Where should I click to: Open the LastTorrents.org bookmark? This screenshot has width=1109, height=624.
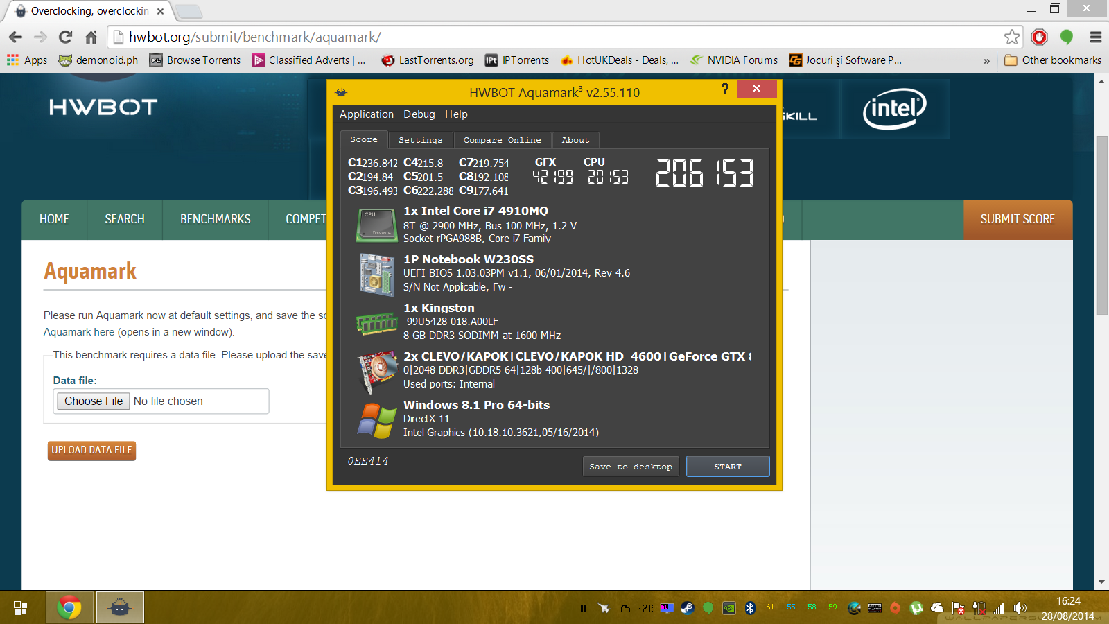[428, 60]
